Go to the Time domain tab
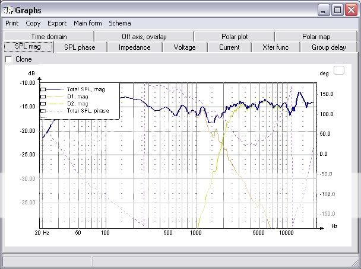The image size is (361, 269). coord(49,37)
